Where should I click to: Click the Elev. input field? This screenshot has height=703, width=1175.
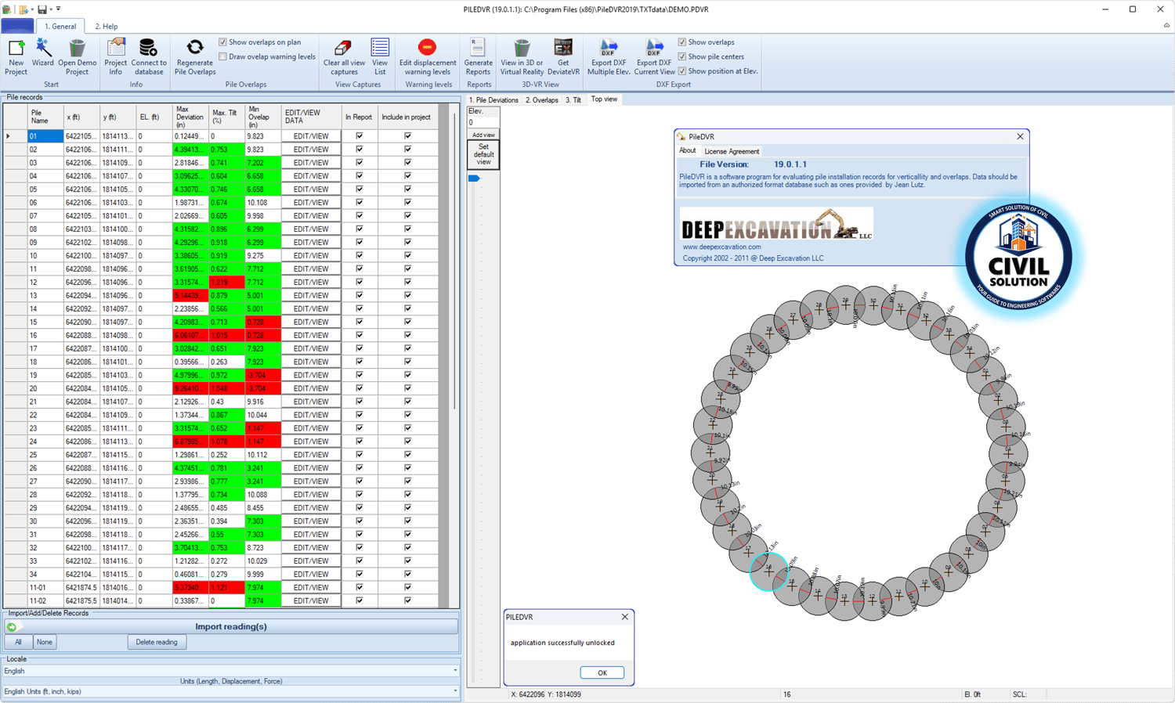pos(483,122)
